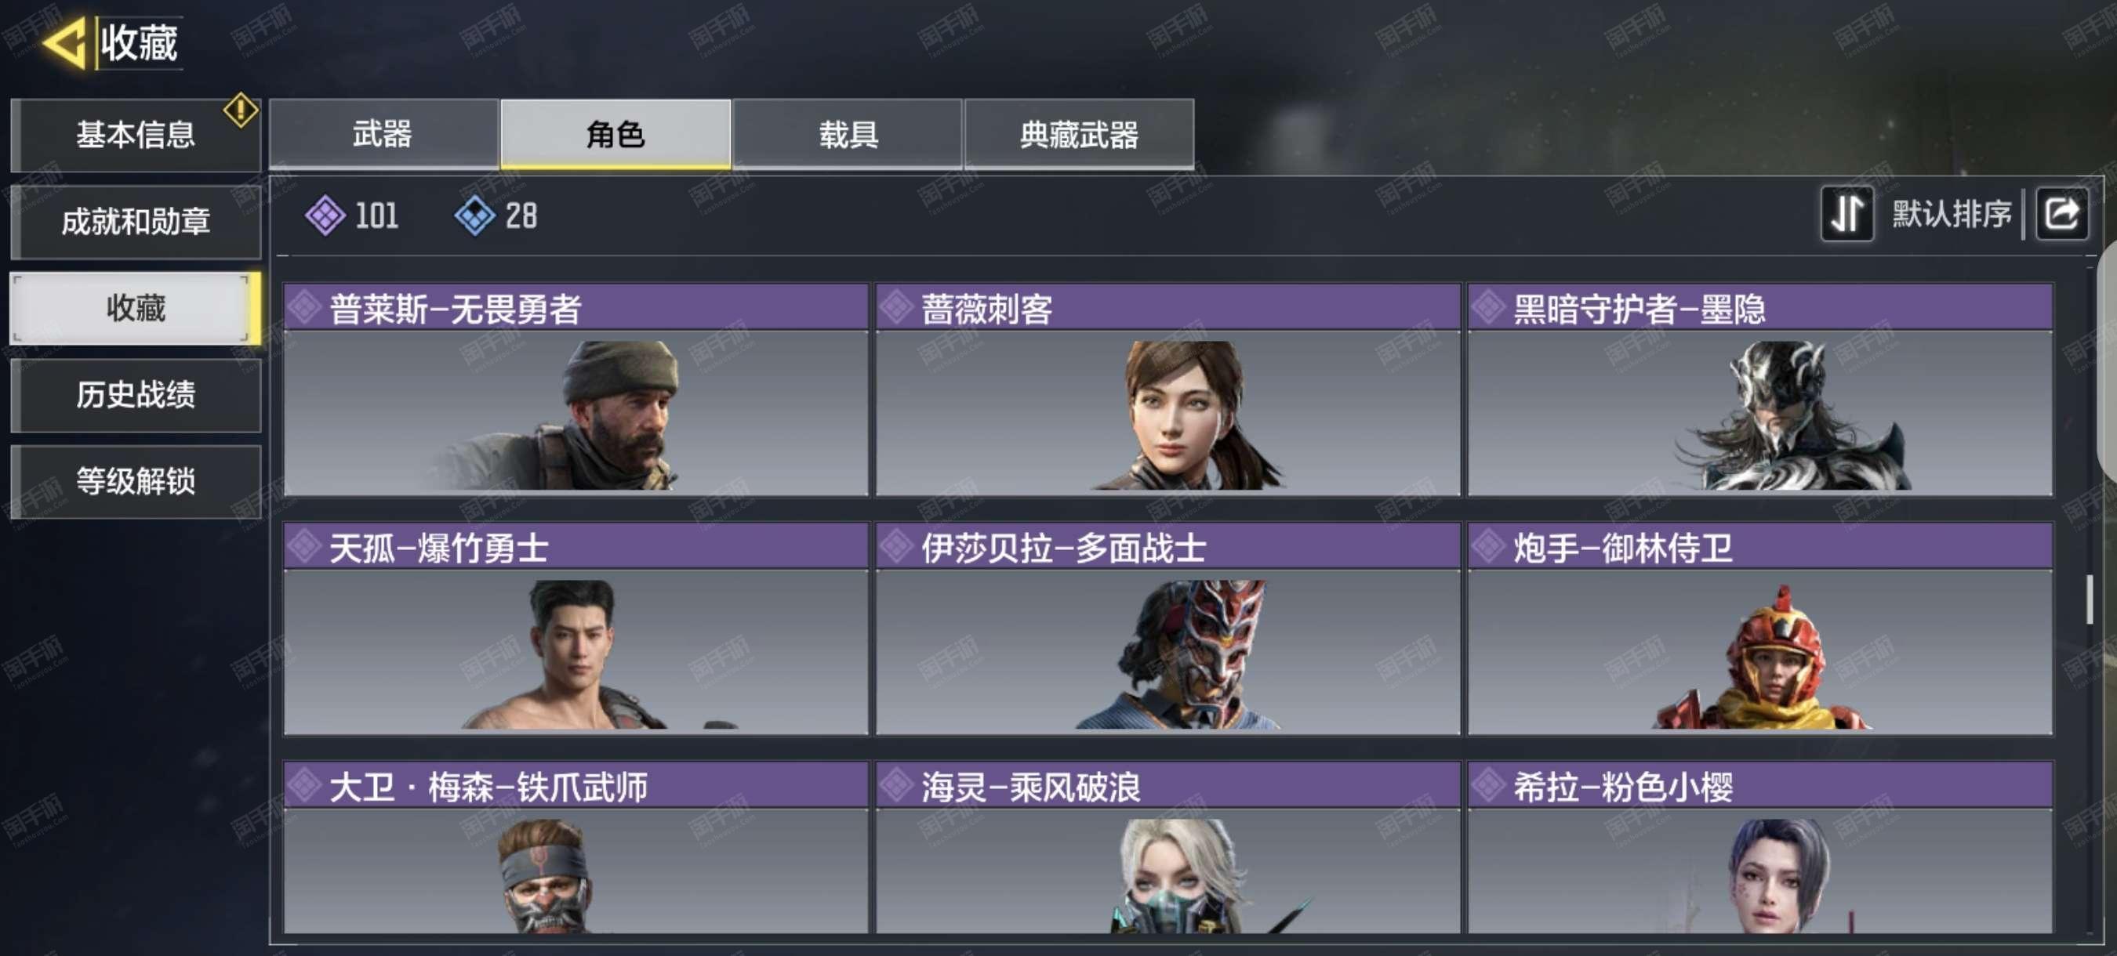Select the 黑暗守护者-墨隐 character card
The height and width of the screenshot is (956, 2117).
pyautogui.click(x=1759, y=390)
